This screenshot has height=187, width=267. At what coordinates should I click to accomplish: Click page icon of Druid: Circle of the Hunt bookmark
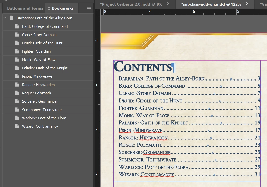click(x=17, y=43)
